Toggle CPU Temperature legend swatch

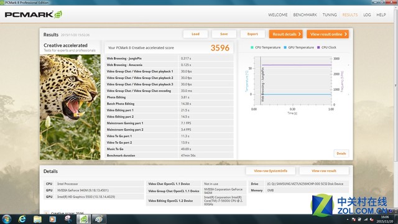tap(252, 47)
